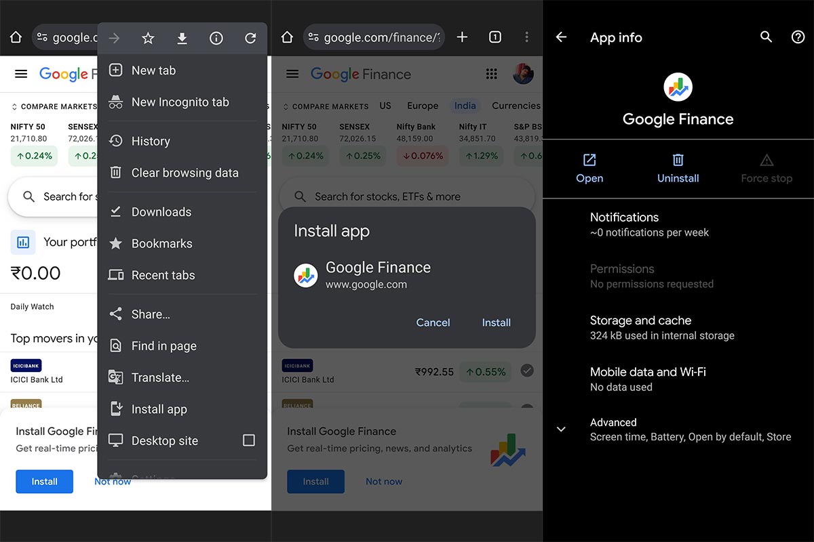Expand Compare Markets in middle screen

[326, 106]
